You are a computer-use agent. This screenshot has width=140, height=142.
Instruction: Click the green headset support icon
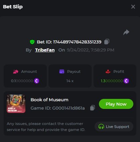(x=101, y=127)
